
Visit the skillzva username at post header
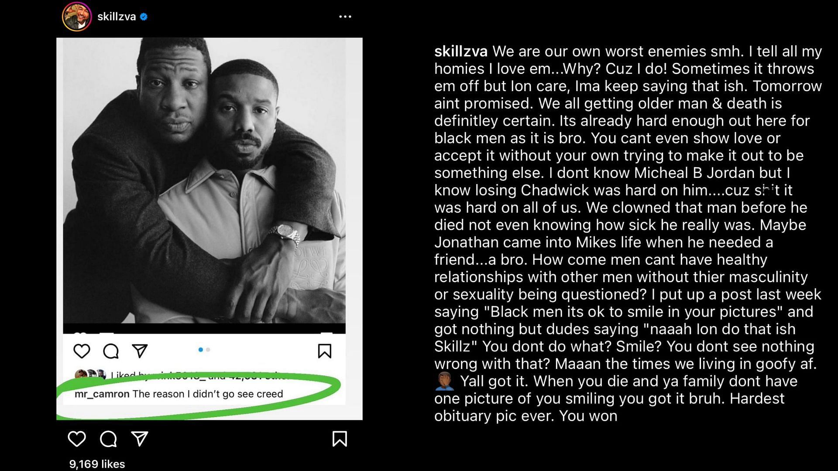click(117, 17)
